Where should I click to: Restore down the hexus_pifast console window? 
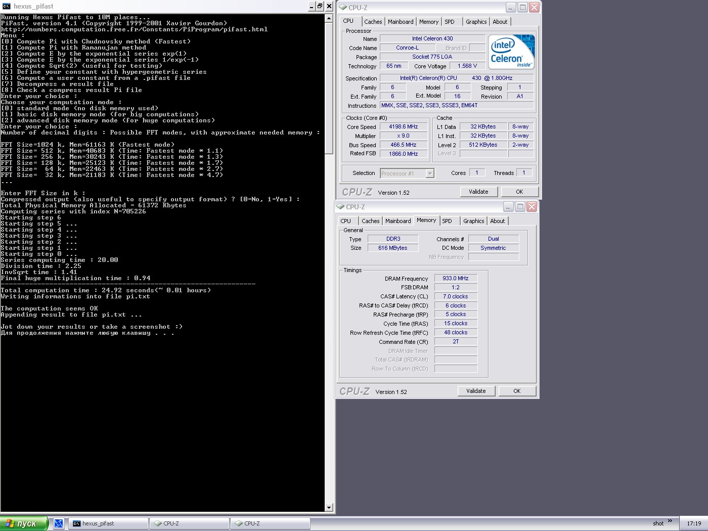pyautogui.click(x=320, y=6)
